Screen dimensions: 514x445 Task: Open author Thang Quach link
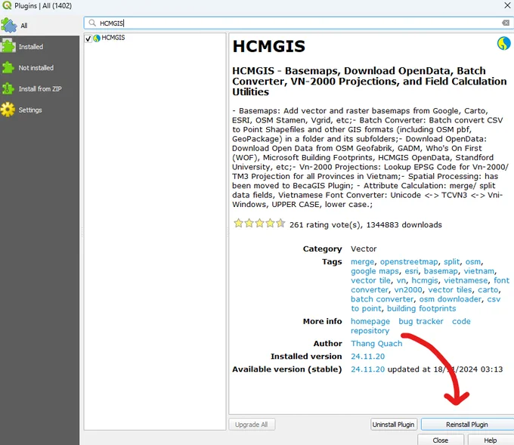coord(376,344)
